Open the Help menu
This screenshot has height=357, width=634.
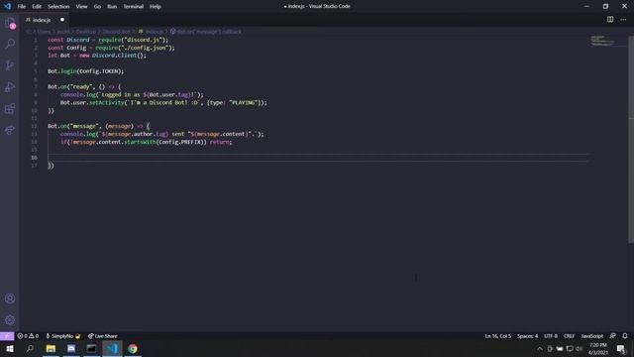click(156, 6)
